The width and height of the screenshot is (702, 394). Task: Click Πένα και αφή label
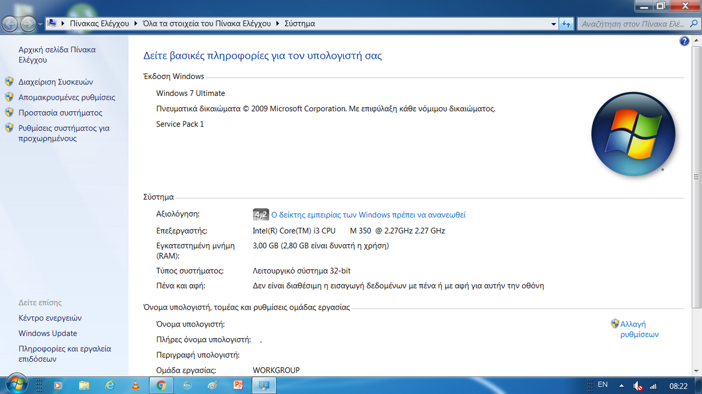(180, 285)
